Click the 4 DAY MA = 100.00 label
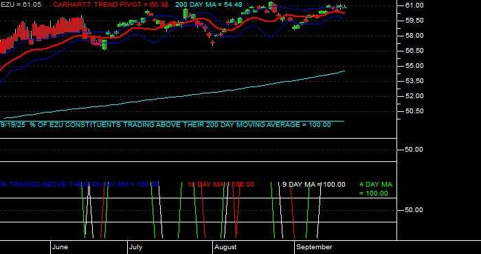Screen dimensions: 481x254 [x=376, y=189]
